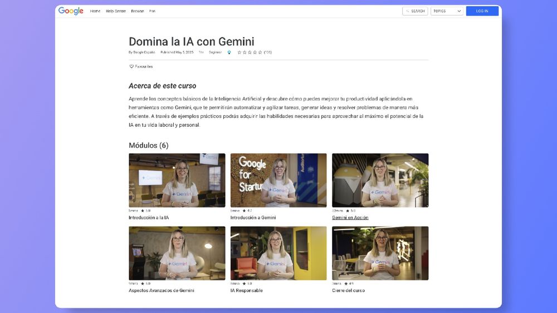
Task: Open the Help Center menu item
Action: [x=116, y=11]
